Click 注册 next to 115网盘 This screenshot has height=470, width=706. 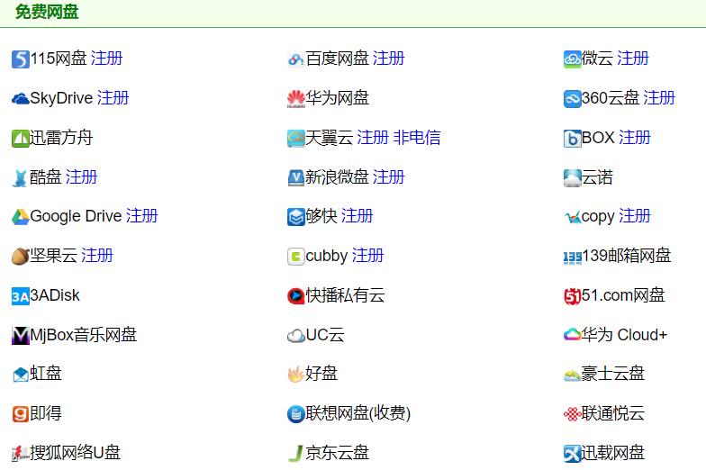pos(106,59)
